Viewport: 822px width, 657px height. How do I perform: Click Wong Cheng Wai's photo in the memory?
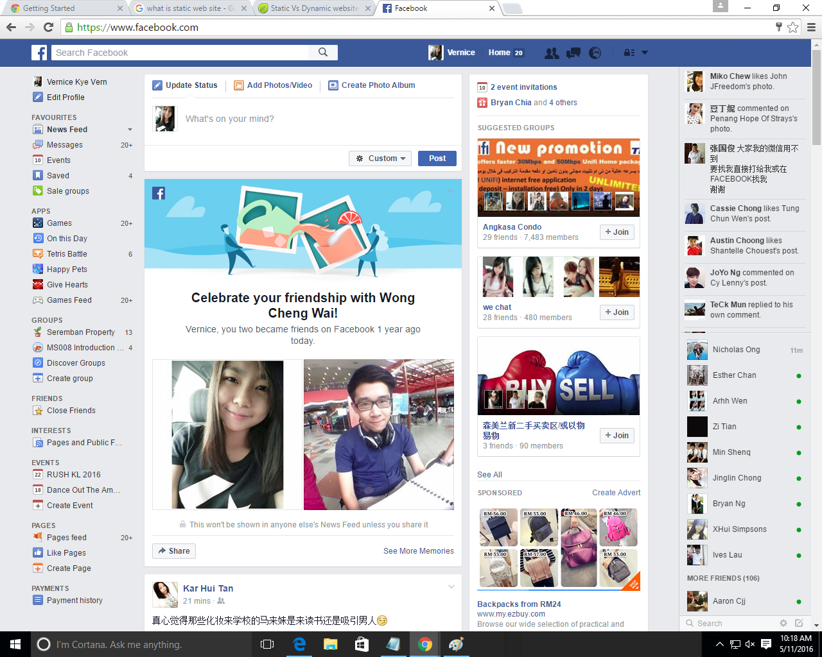379,435
